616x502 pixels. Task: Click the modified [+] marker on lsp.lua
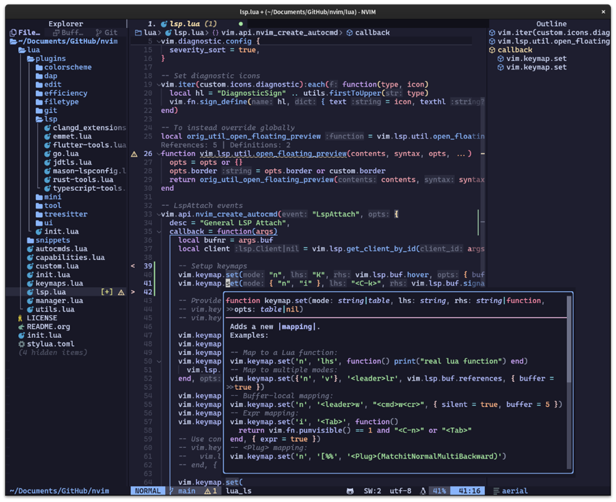point(107,292)
